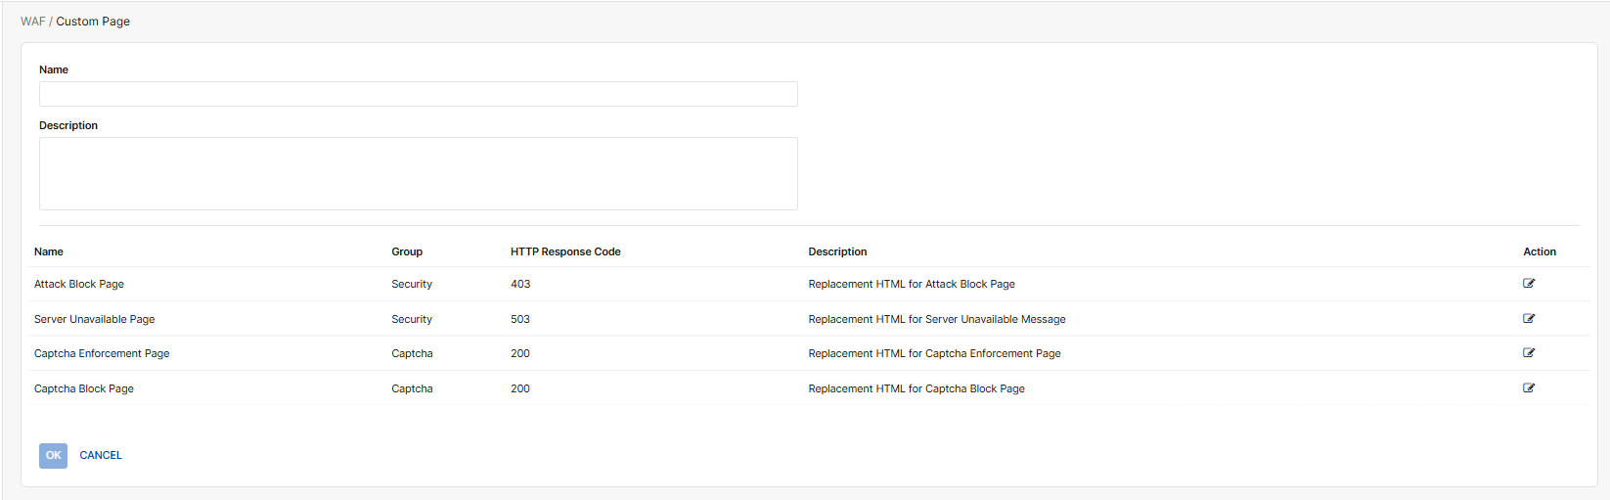Screen dimensions: 1610x500
Task: Edit the Captcha Enforcement Page entry
Action: pyautogui.click(x=1529, y=353)
